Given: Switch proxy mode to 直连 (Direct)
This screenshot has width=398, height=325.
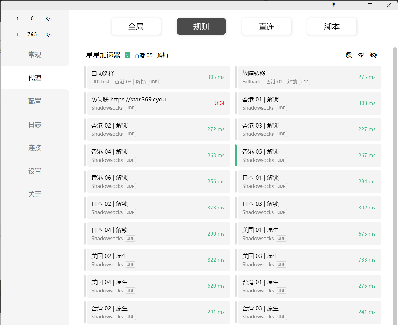Looking at the screenshot, I should tap(266, 26).
